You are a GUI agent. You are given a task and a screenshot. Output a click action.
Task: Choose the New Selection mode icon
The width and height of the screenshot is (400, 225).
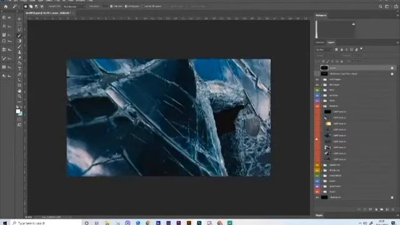click(26, 7)
